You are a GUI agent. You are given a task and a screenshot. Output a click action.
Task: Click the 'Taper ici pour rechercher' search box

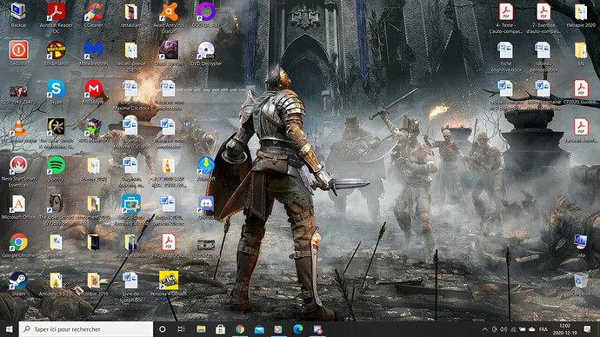coord(86,329)
